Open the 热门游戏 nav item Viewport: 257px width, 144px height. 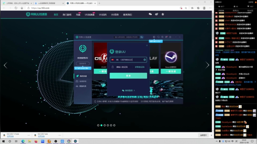tap(67, 15)
